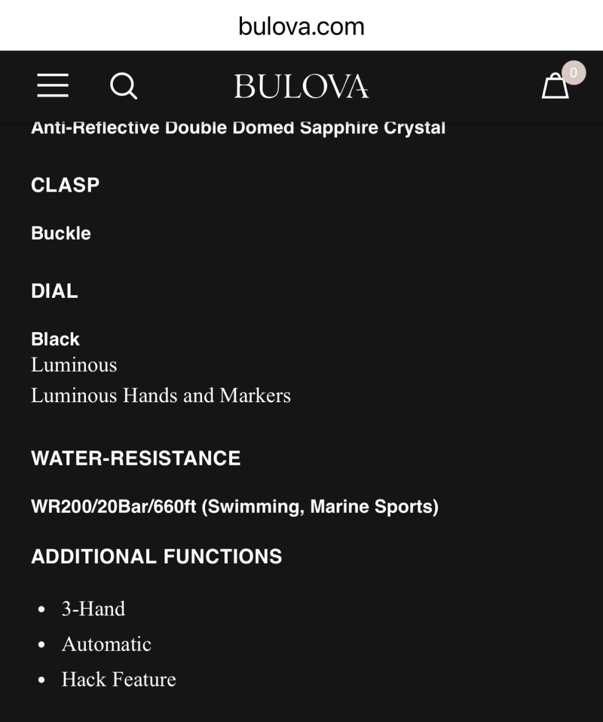The width and height of the screenshot is (603, 722).
Task: Tap the CLASP section heading
Action: click(66, 185)
